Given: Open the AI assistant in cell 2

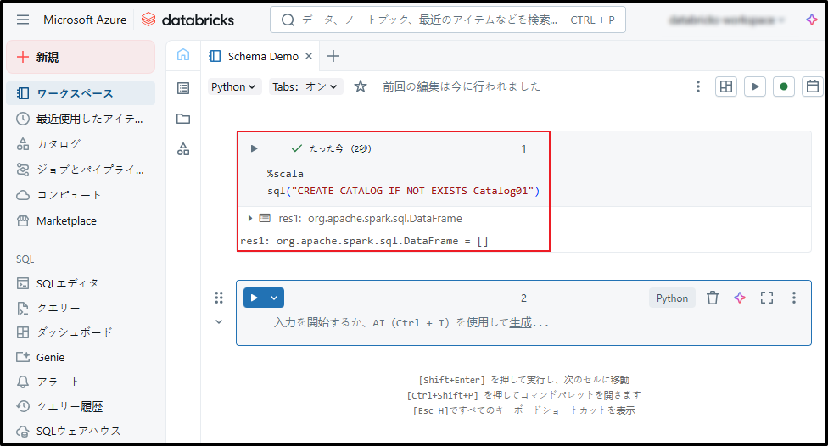Looking at the screenshot, I should click(740, 298).
